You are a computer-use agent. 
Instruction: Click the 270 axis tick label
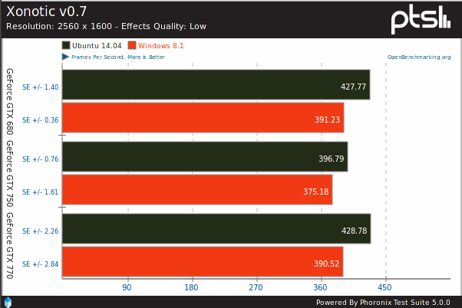click(256, 287)
